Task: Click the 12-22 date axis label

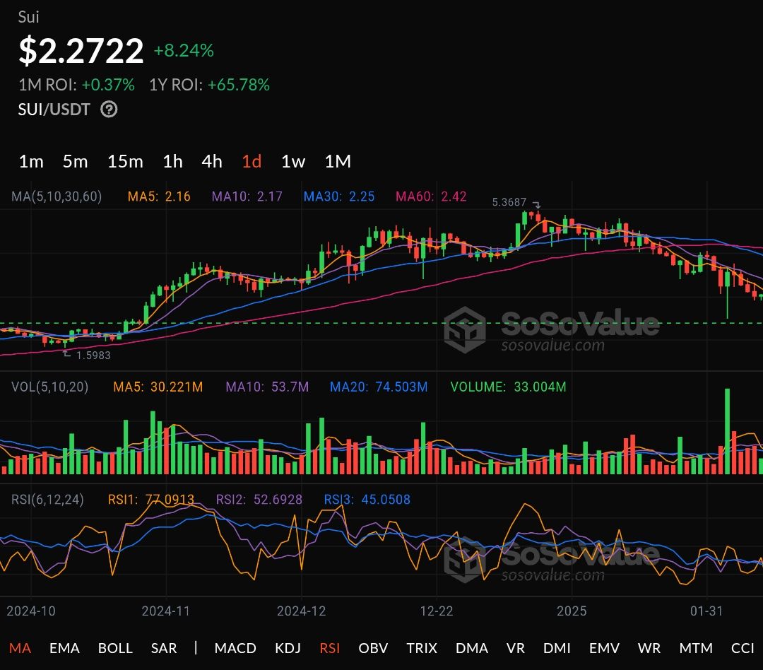Action: (437, 611)
